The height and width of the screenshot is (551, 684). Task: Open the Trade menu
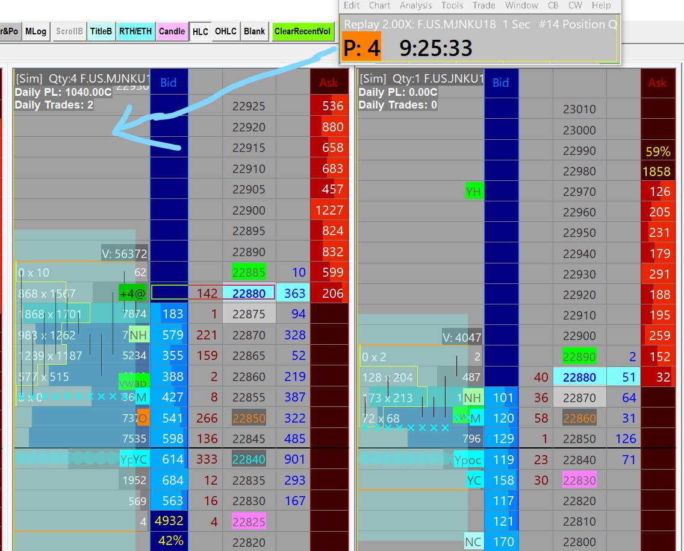pyautogui.click(x=483, y=5)
